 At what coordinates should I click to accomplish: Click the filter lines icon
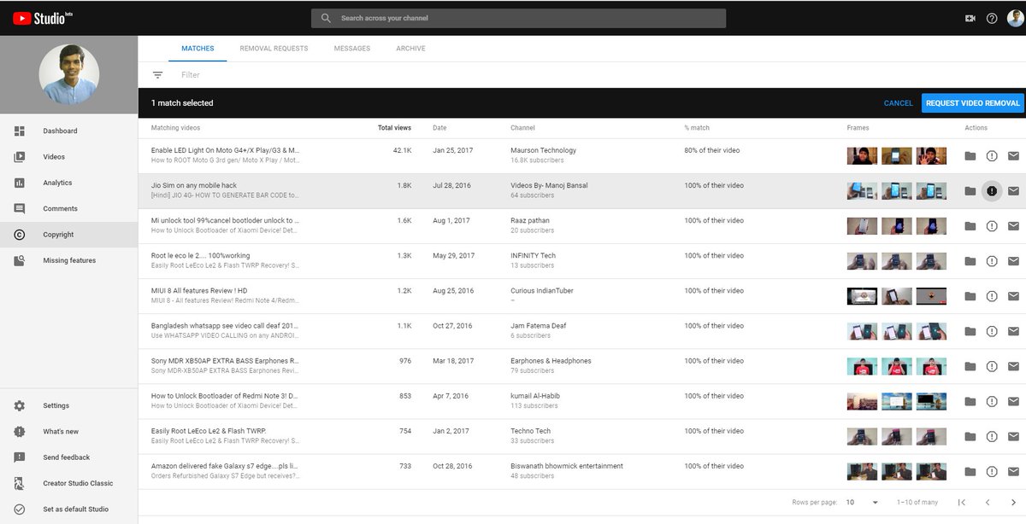click(157, 75)
